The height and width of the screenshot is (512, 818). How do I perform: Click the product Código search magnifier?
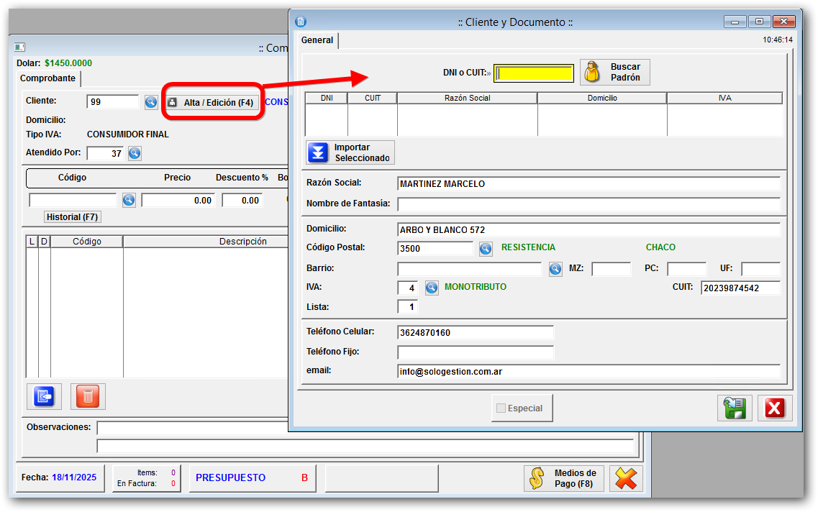pyautogui.click(x=129, y=200)
